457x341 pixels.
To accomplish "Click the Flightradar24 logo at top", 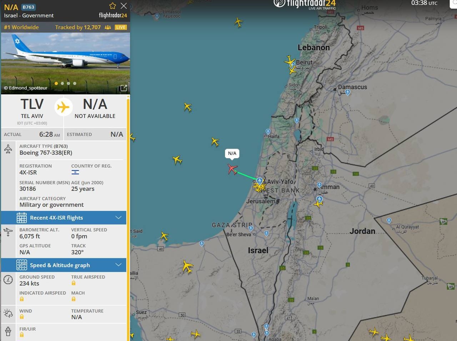I will tap(305, 4).
